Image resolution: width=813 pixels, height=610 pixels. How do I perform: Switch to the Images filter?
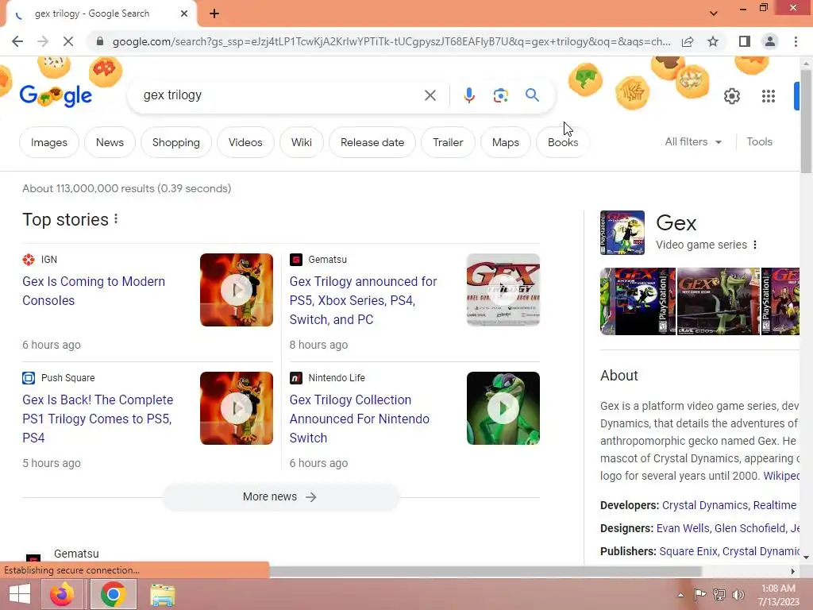(x=48, y=142)
